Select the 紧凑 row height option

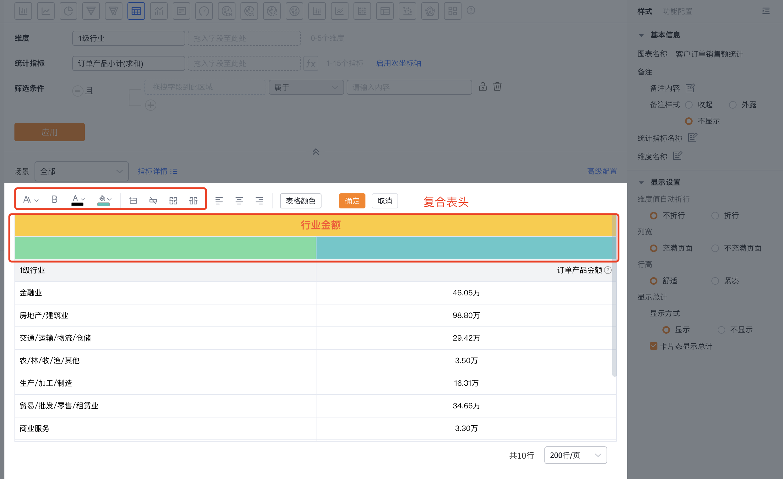[715, 281]
